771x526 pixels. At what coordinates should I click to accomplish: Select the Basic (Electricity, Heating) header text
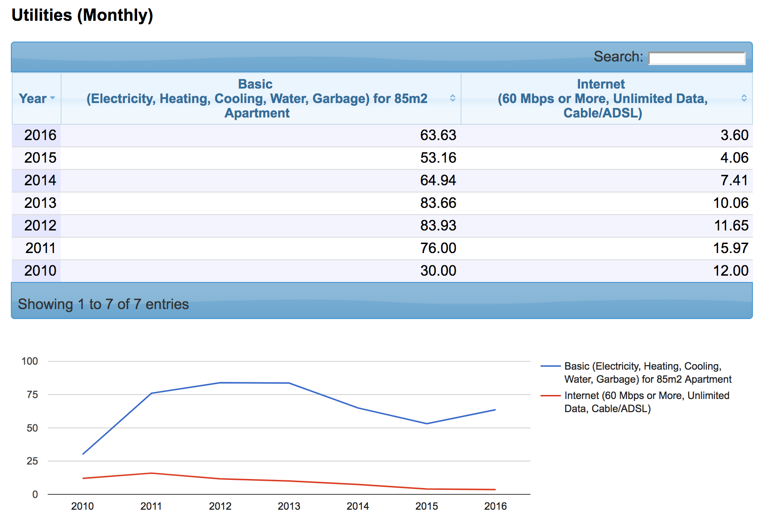coord(256,99)
